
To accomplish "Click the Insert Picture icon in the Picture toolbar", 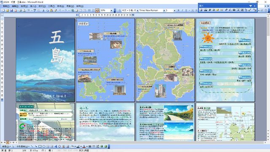I will coord(201,10).
